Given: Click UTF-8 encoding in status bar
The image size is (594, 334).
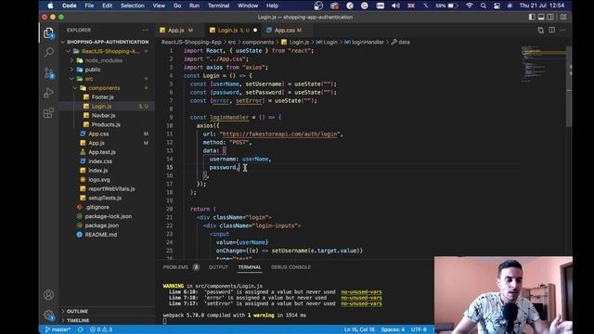Looking at the screenshot, I should pyautogui.click(x=419, y=330).
